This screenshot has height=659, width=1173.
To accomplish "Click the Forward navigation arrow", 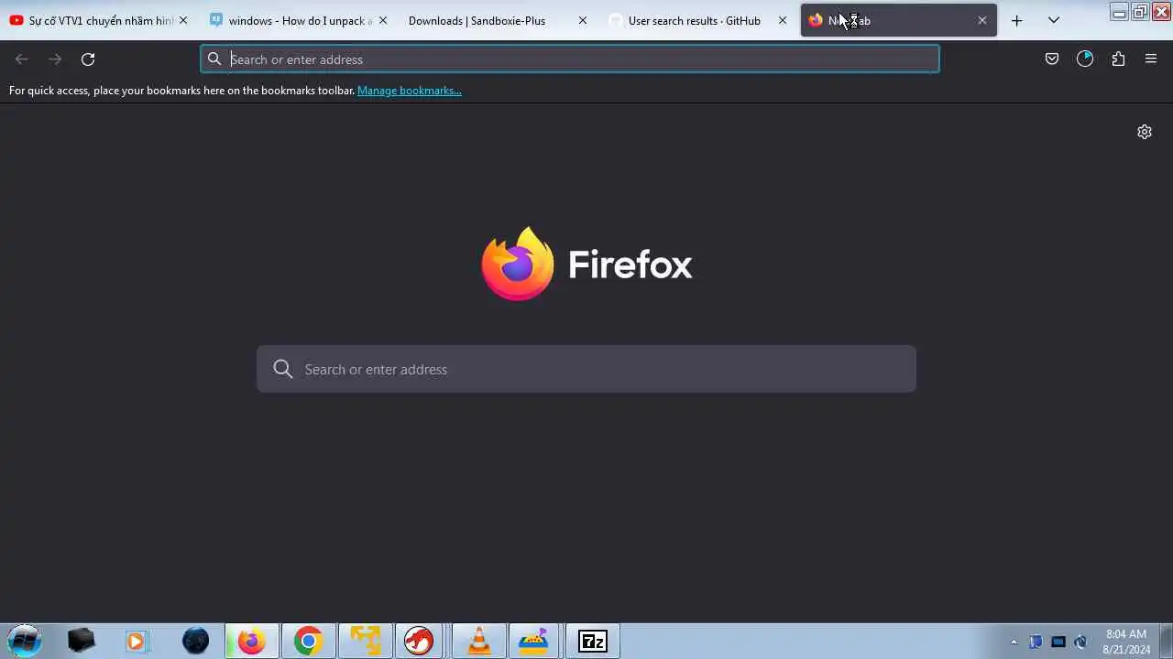I will (55, 59).
